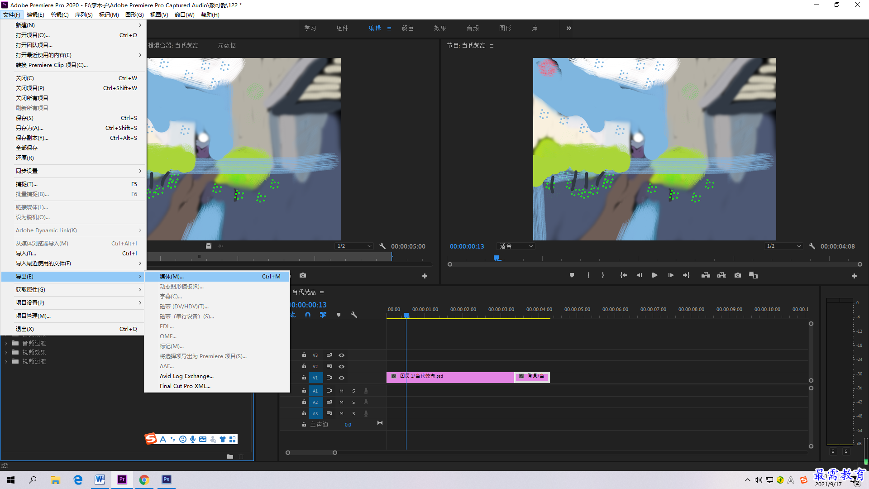The image size is (869, 489).
Task: Click Program monitor timecode 00:00:00:13
Action: pyautogui.click(x=467, y=246)
